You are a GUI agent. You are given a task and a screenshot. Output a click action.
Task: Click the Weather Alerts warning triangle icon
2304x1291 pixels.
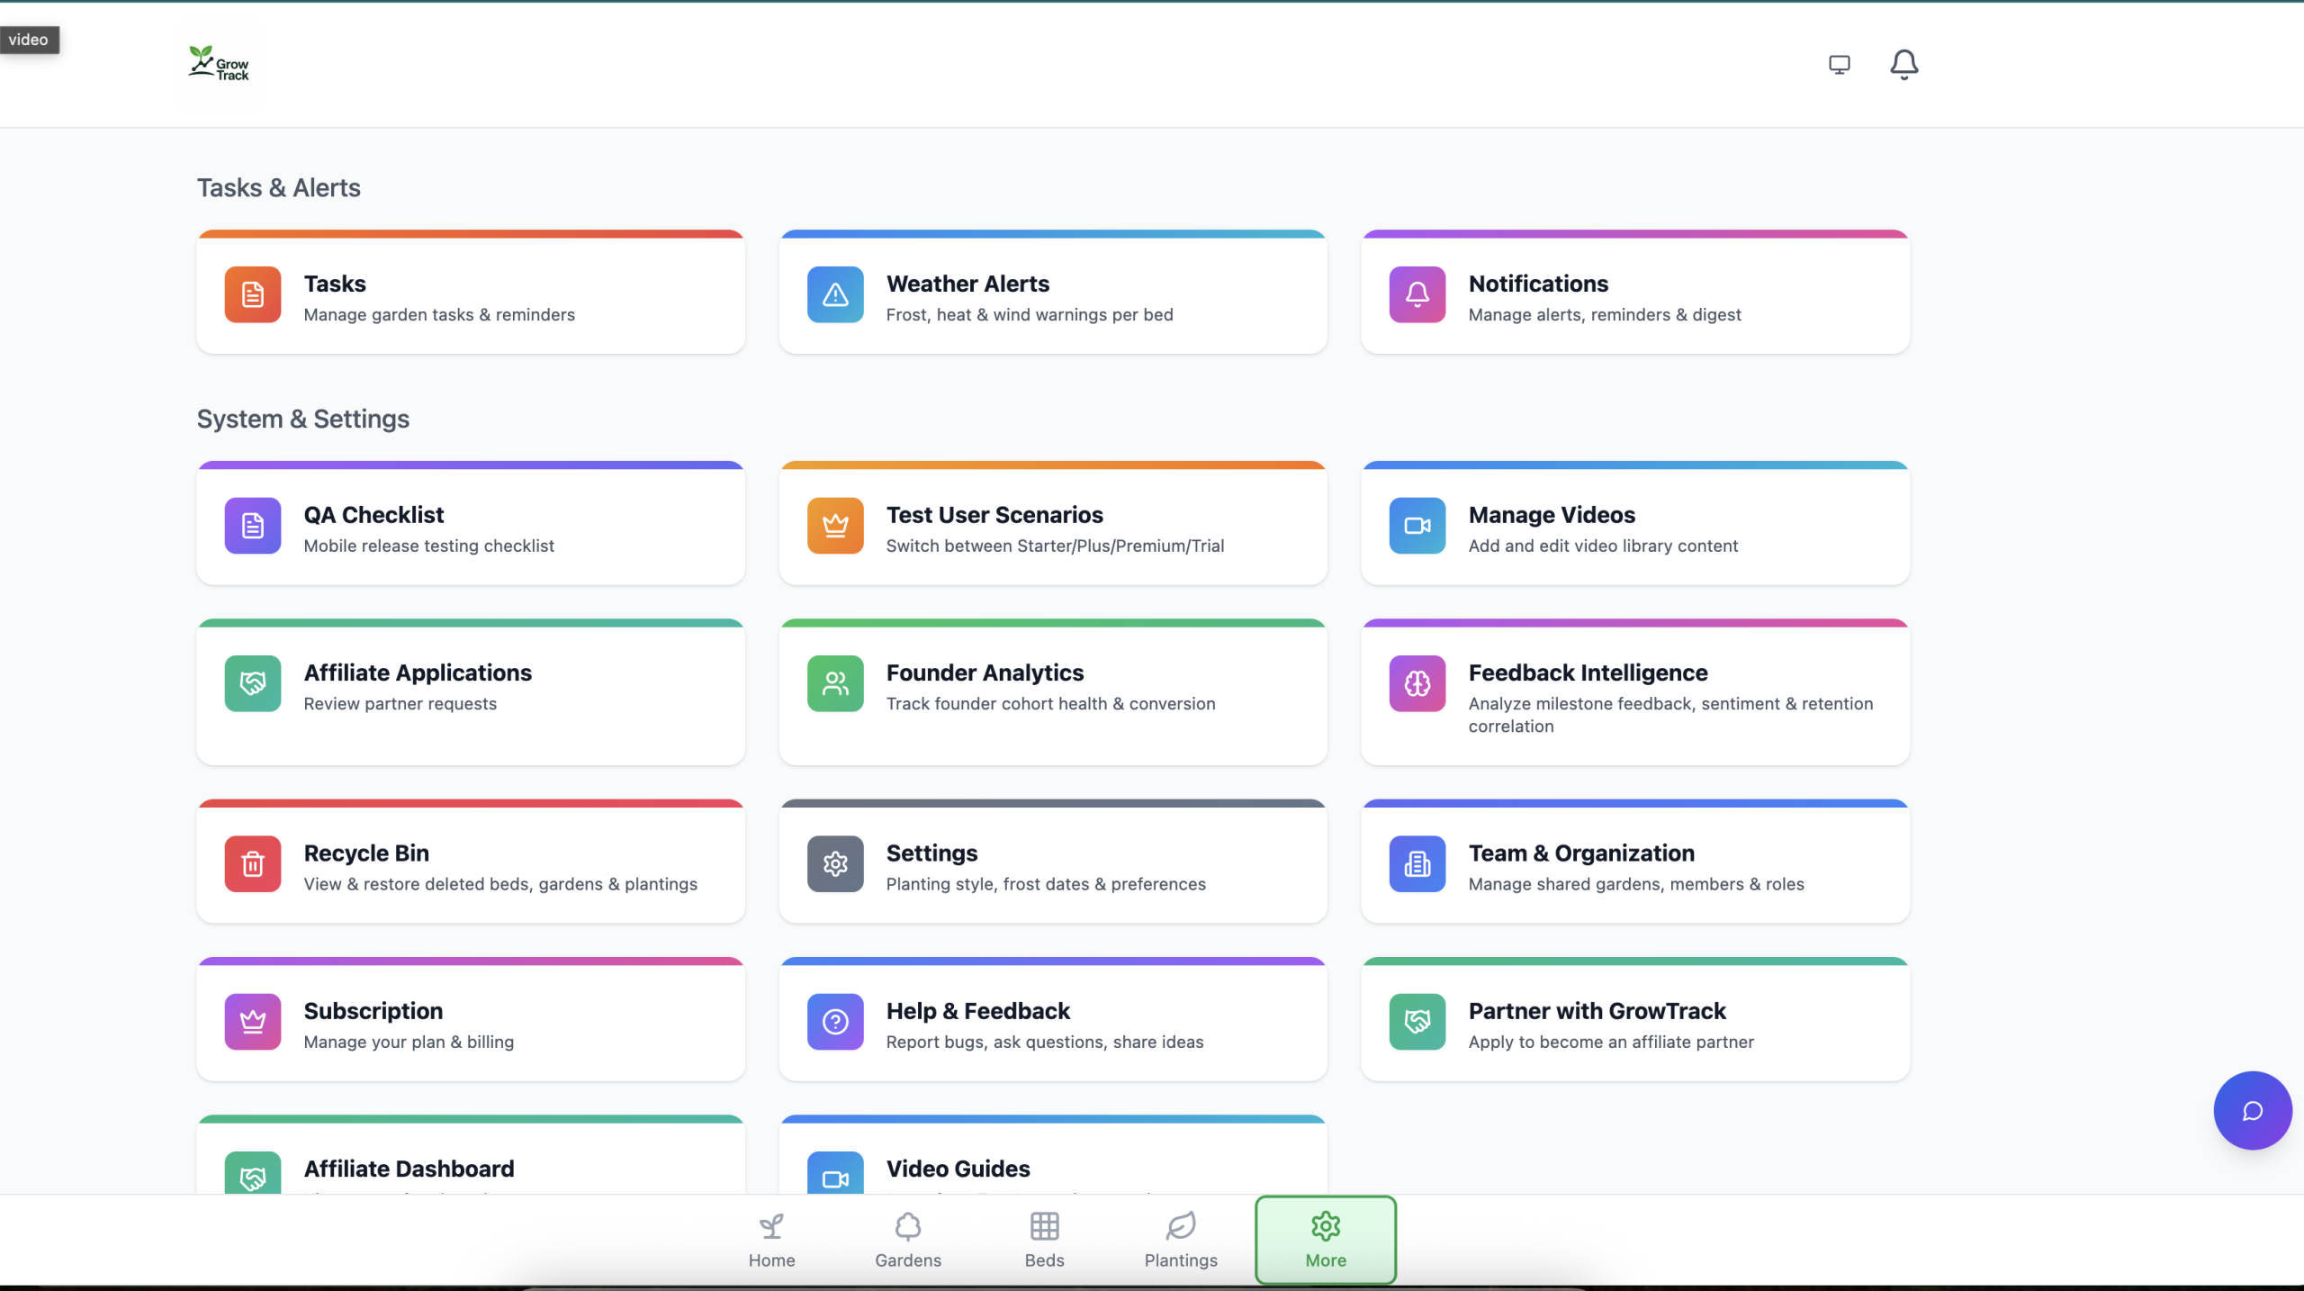[x=835, y=294]
